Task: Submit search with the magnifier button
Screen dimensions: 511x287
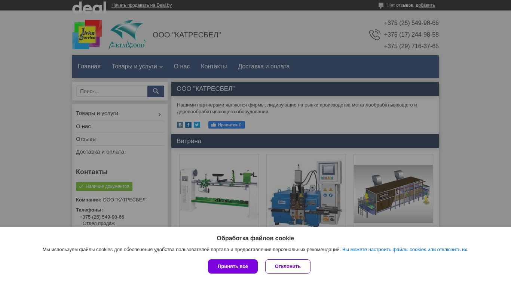Action: (156, 91)
